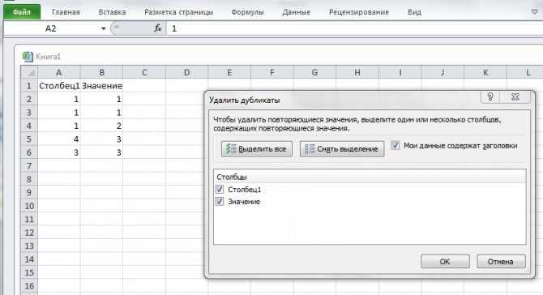
Task: Select column A header
Action: coord(59,72)
